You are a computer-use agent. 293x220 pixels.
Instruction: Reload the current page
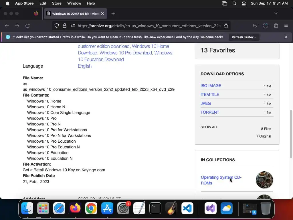coord(27,25)
